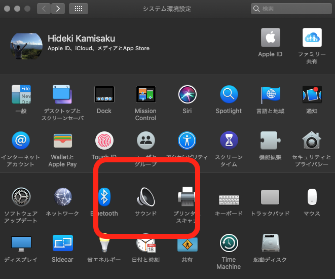The width and height of the screenshot is (335, 279).
Task: Open the Bluetooth preferences
Action: (x=104, y=197)
